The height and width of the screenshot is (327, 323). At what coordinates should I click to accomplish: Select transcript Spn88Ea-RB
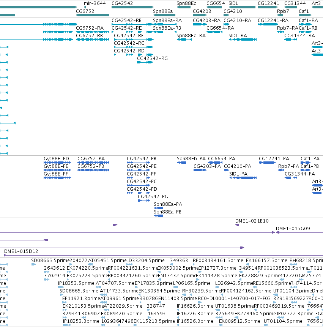pos(167,28)
